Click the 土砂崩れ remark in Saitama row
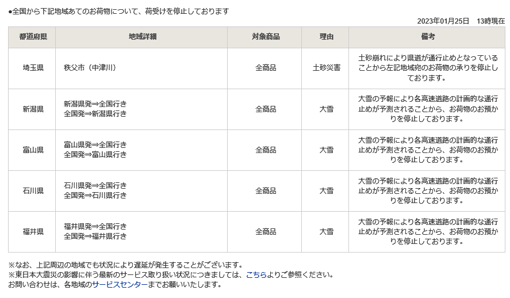This screenshot has width=510, height=298. [427, 68]
